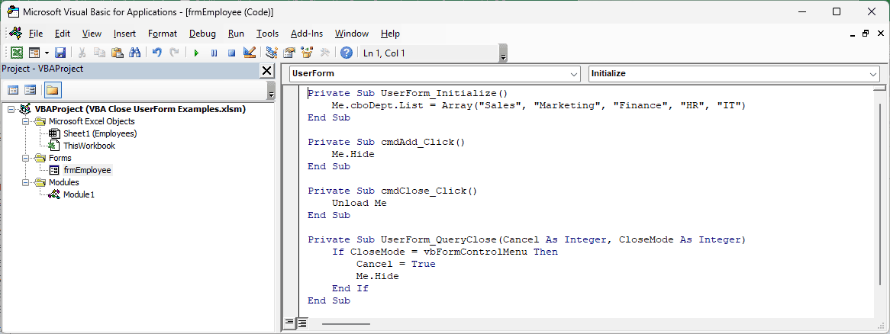890x334 pixels.
Task: Open the Insert menu
Action: tap(124, 34)
